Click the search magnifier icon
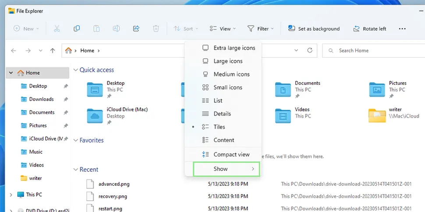The height and width of the screenshot is (212, 425). click(x=331, y=51)
